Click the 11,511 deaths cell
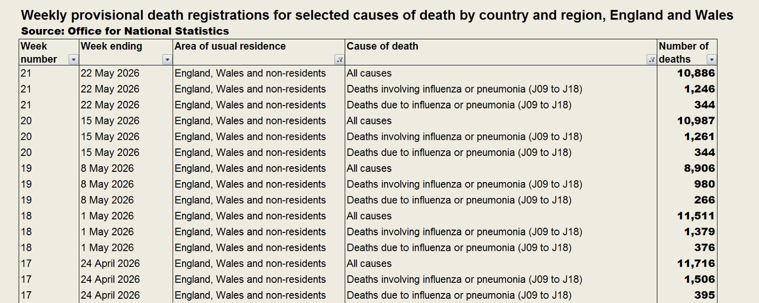The width and height of the screenshot is (759, 303). pos(687,216)
